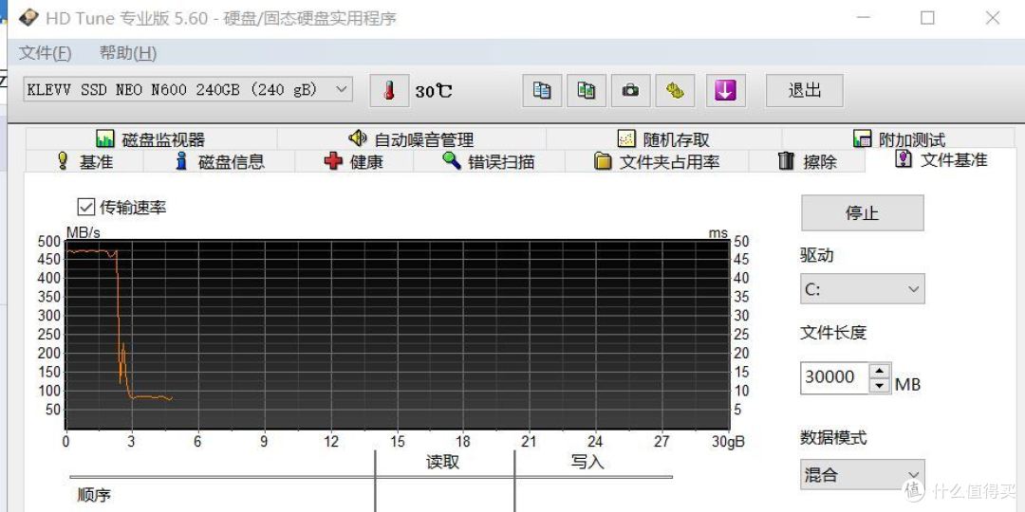Close the HD Tune window
Screen dimensions: 1025x512
point(993,18)
